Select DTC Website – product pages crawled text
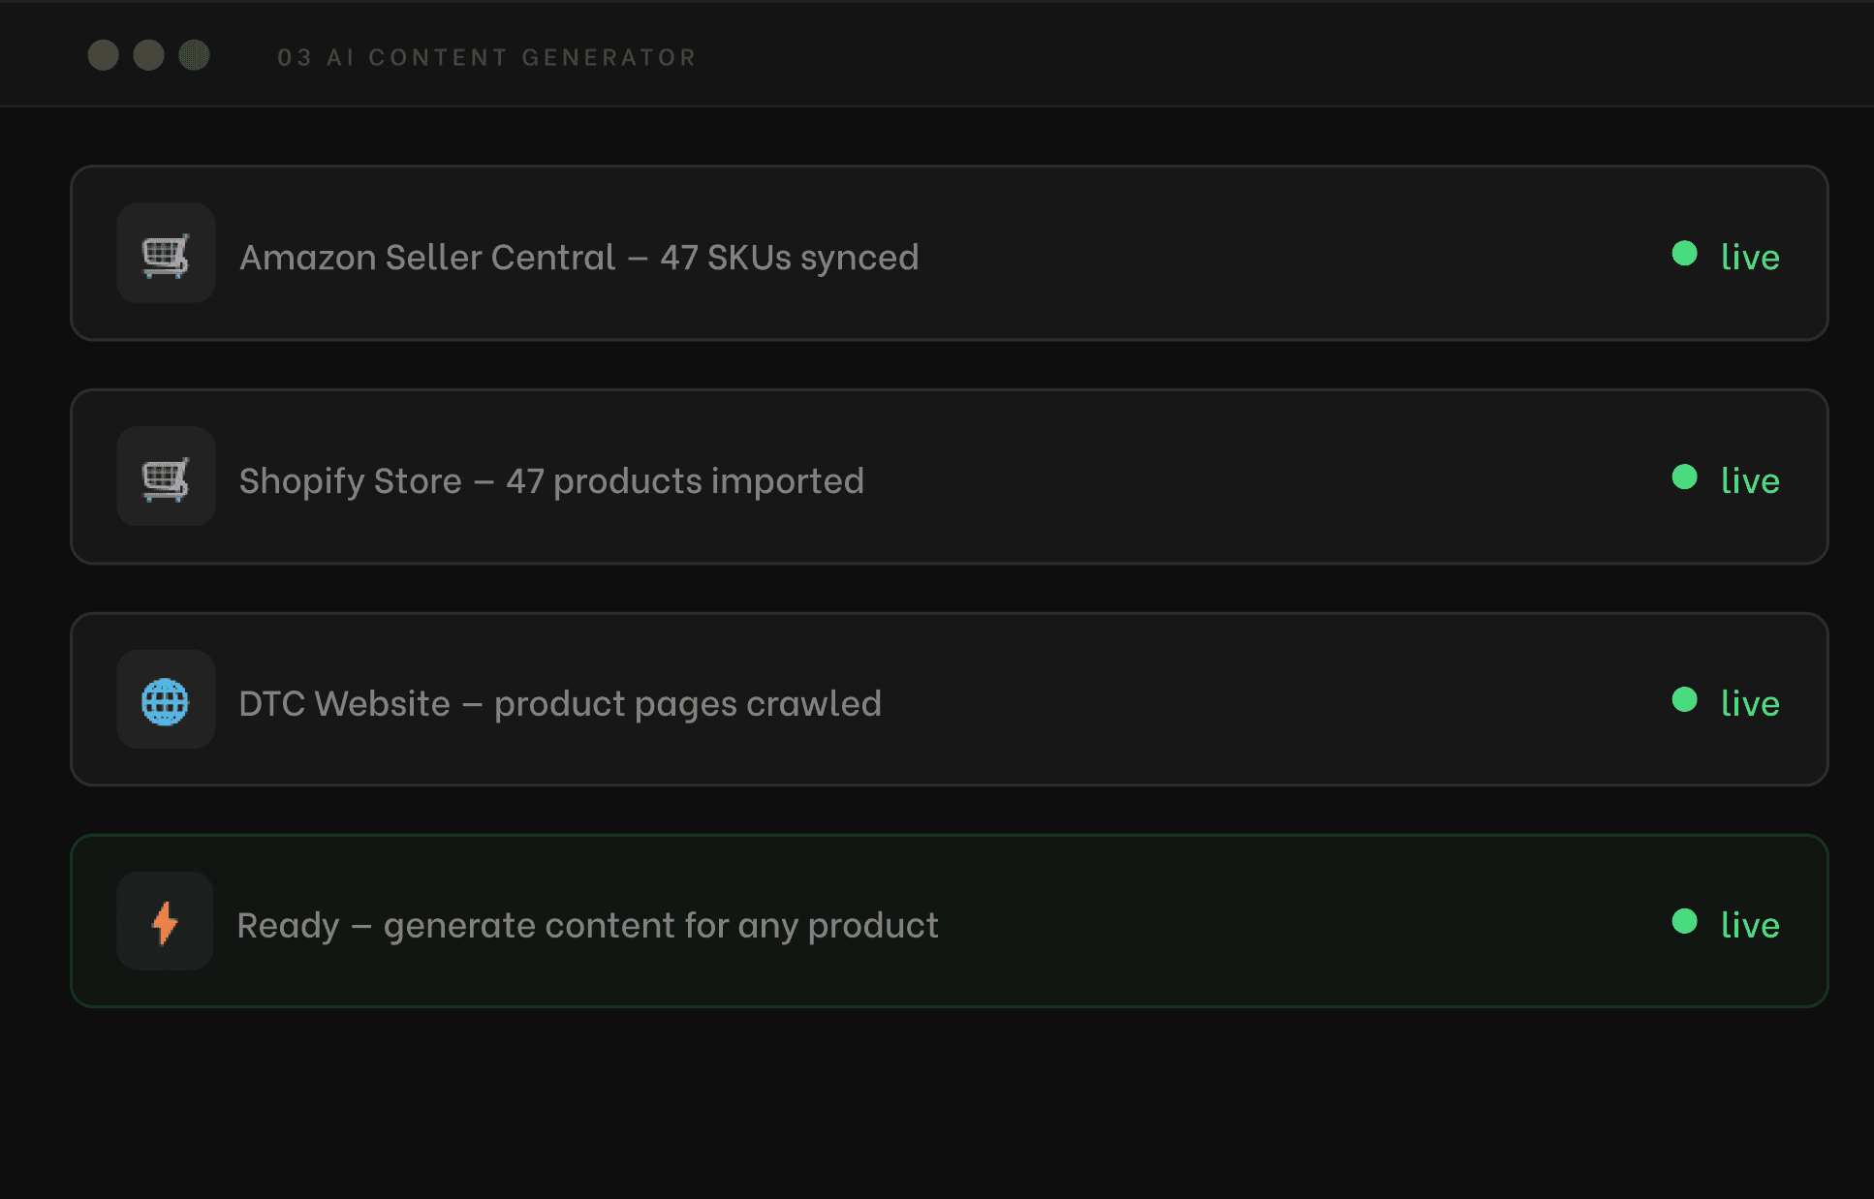 [560, 704]
